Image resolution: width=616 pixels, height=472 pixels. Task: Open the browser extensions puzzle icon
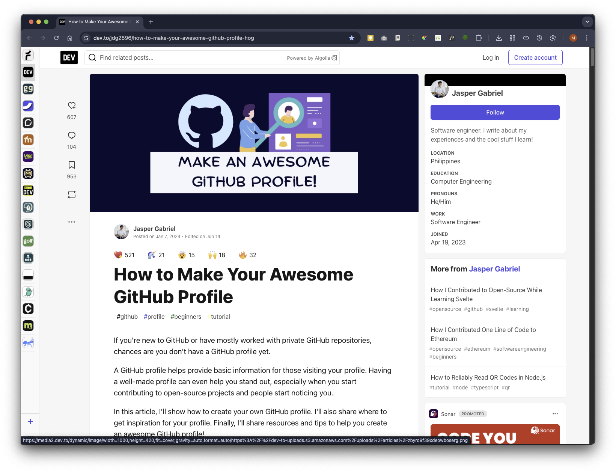[479, 38]
